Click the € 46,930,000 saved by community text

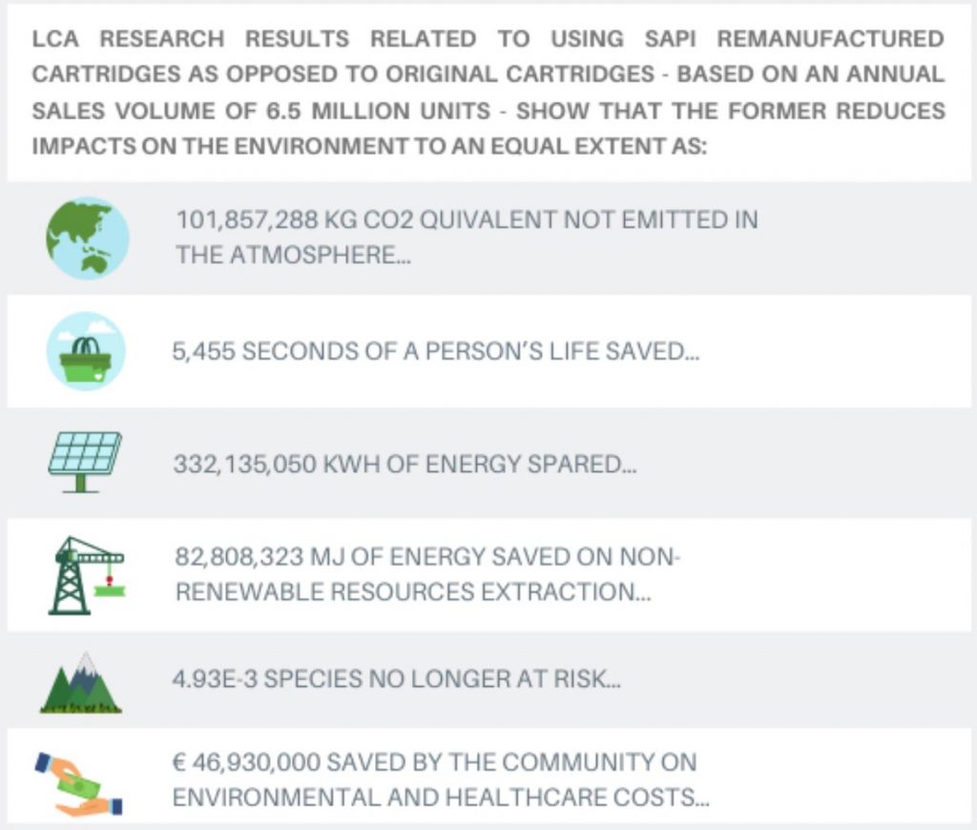coord(440,779)
